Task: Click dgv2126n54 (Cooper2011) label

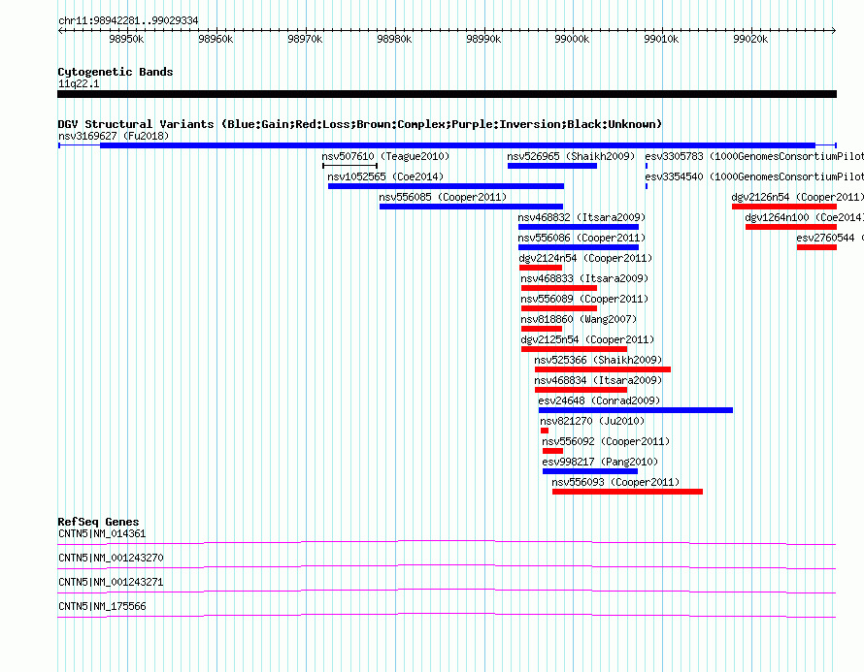Action: click(x=797, y=197)
